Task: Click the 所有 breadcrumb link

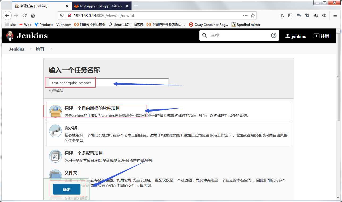Action: tap(40, 49)
